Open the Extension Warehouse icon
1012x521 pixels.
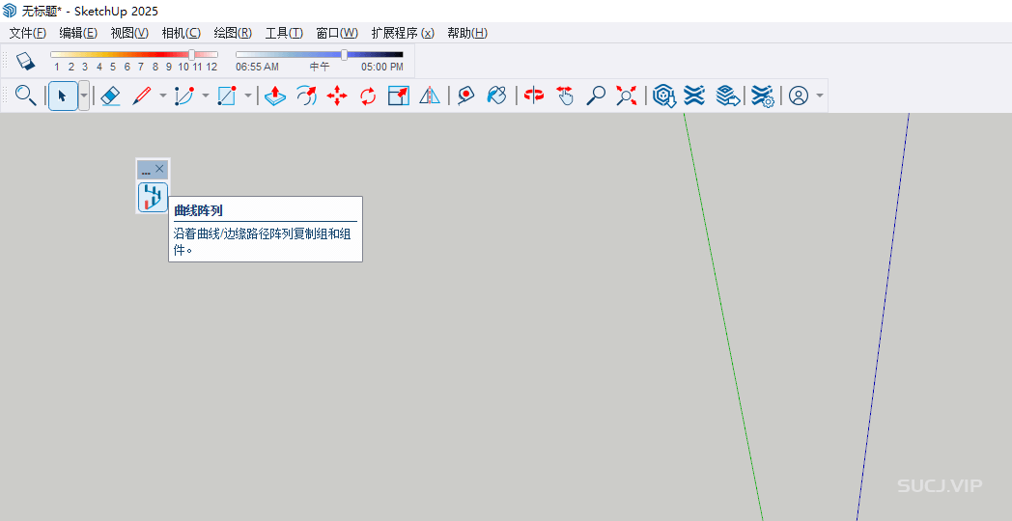(x=694, y=96)
